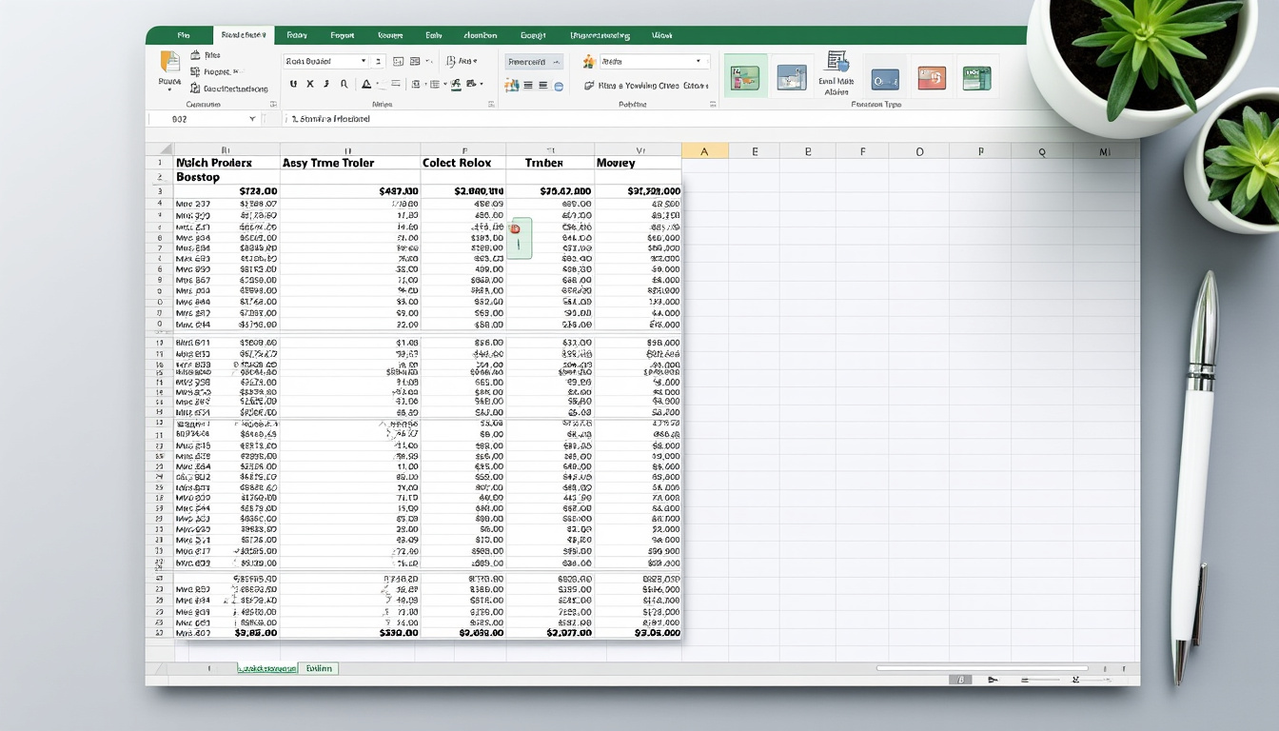Click the large Paste clipboard icon
This screenshot has width=1279, height=731.
(170, 62)
